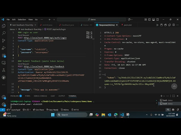Open more actions for response editor
The image size is (181, 135).
tap(178, 25)
